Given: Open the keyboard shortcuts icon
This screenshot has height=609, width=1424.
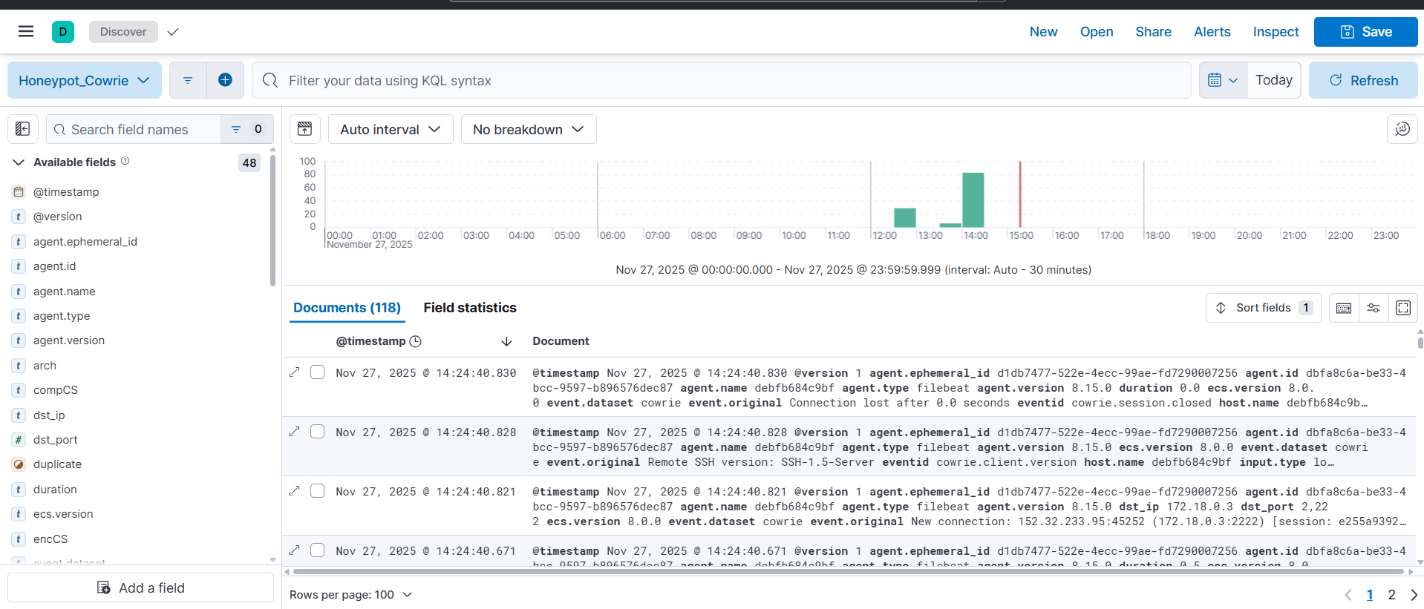Looking at the screenshot, I should 1344,308.
